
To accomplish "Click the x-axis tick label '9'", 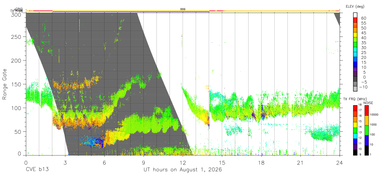I will 143,163.
